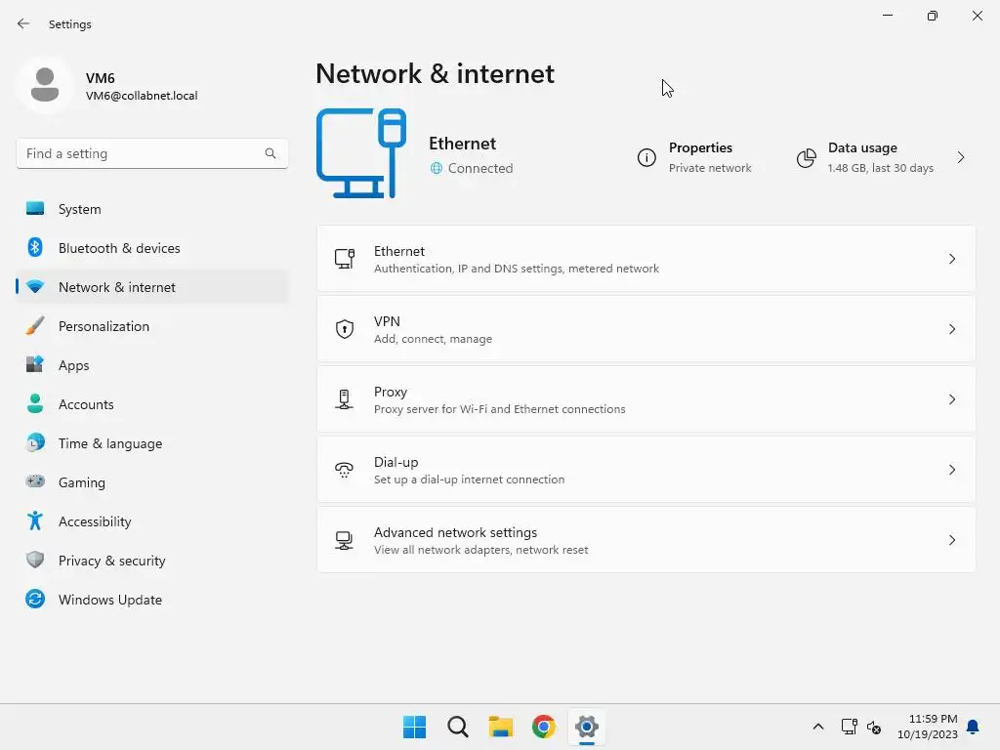The image size is (1000, 750).
Task: Expand the VPN row chevron
Action: [952, 329]
